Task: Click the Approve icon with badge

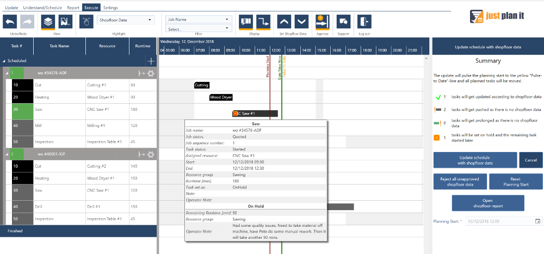Action: pyautogui.click(x=322, y=22)
